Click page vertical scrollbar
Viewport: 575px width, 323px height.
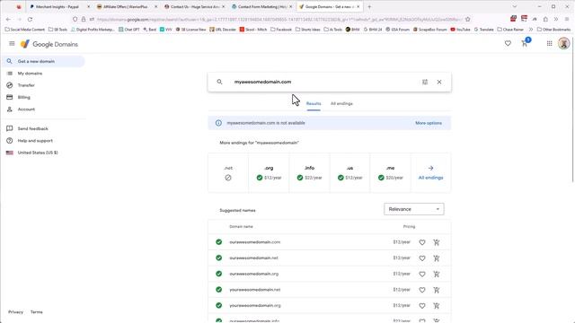(x=573, y=109)
